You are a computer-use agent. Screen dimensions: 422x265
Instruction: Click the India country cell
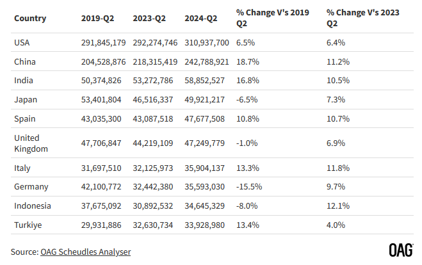coord(24,80)
